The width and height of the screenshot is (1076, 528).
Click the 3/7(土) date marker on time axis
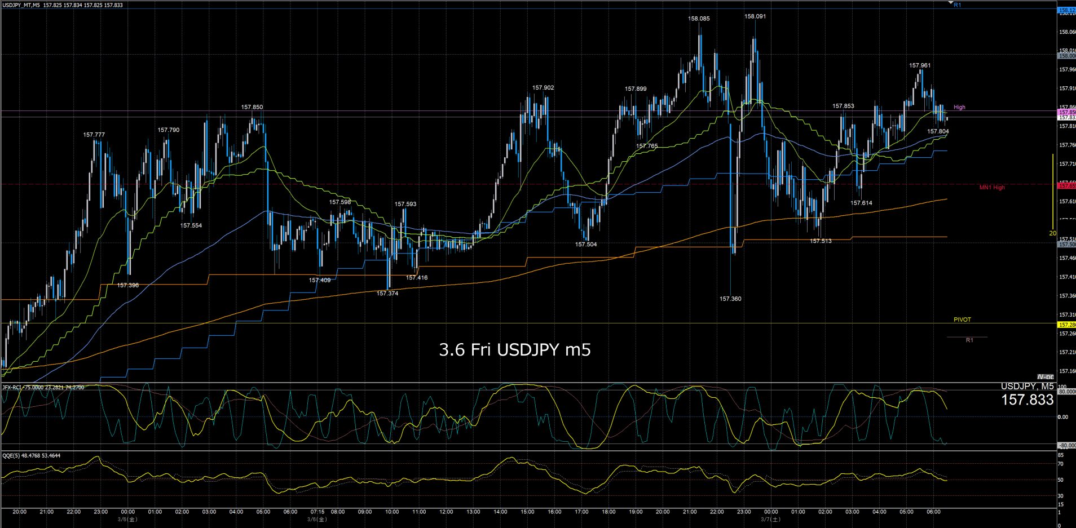click(x=770, y=519)
